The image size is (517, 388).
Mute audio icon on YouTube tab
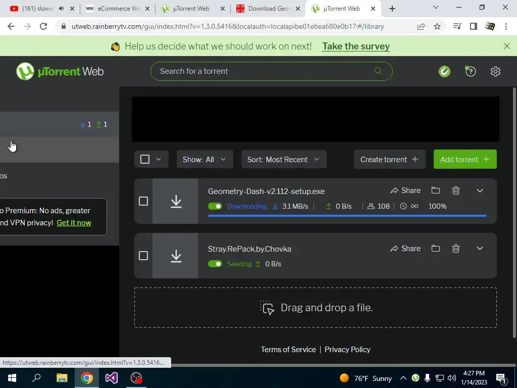coord(61,9)
